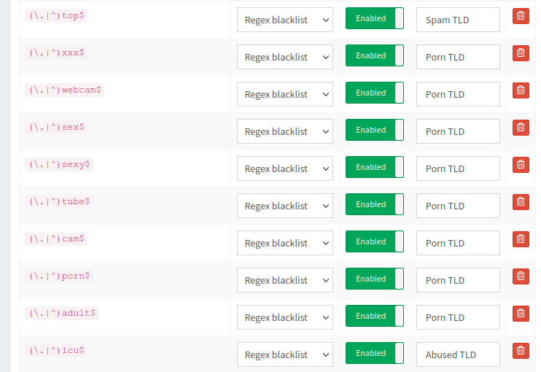Delete the porn$ regex entry
Image resolution: width=541 pixels, height=372 pixels.
(521, 276)
